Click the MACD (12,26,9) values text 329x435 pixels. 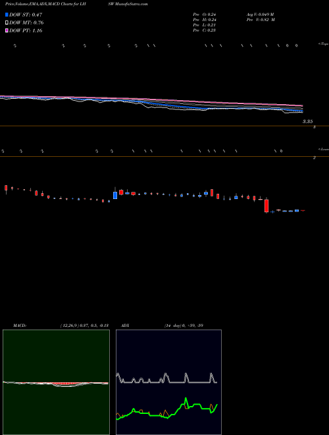pos(84,326)
